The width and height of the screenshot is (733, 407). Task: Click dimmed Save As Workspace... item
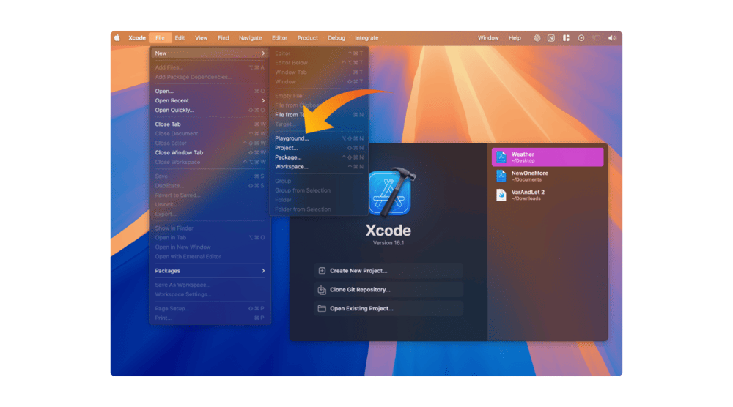(x=210, y=285)
